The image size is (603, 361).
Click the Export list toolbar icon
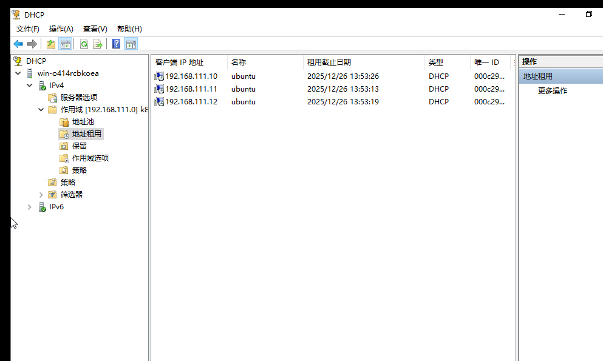(97, 44)
